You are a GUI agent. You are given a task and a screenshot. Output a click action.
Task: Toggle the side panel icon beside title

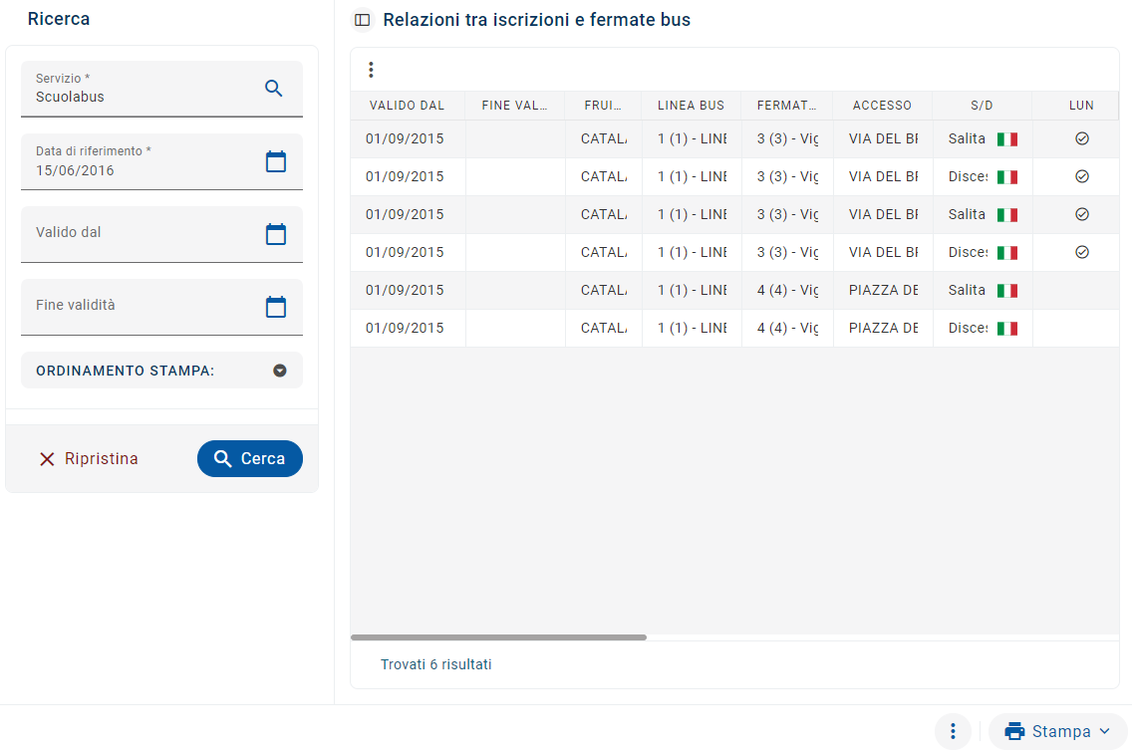[x=363, y=20]
